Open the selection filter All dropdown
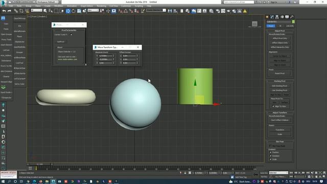 click(x=36, y=10)
